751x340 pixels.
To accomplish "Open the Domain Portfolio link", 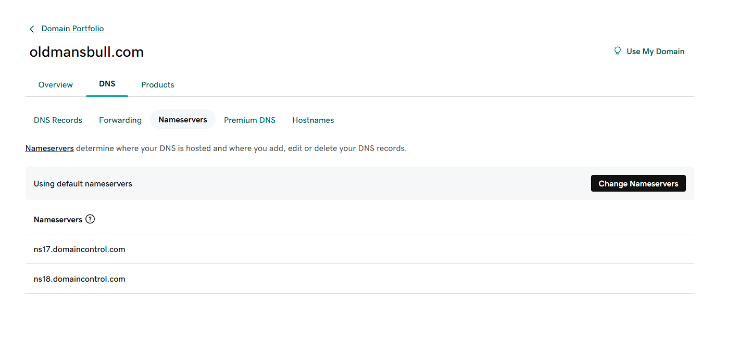I will (72, 28).
